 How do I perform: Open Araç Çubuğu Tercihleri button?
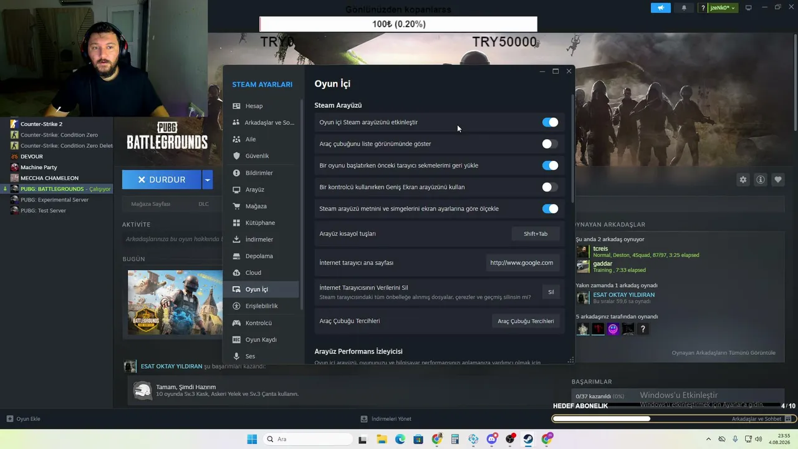coord(526,321)
